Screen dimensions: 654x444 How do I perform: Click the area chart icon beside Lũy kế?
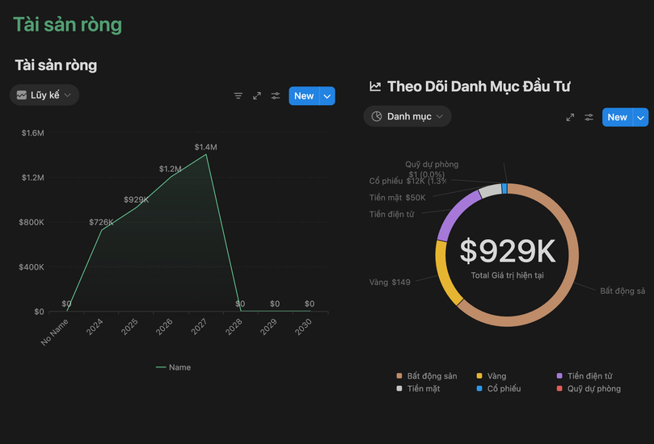[22, 95]
